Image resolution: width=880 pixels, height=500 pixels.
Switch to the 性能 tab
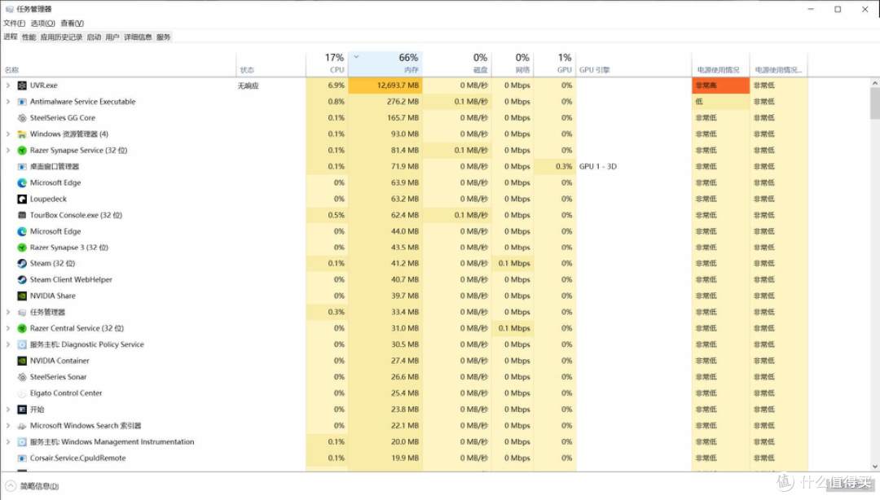tap(29, 37)
